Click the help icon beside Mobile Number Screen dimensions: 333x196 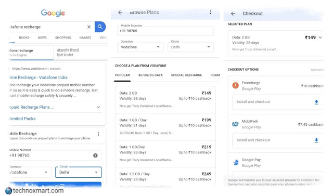95,155
